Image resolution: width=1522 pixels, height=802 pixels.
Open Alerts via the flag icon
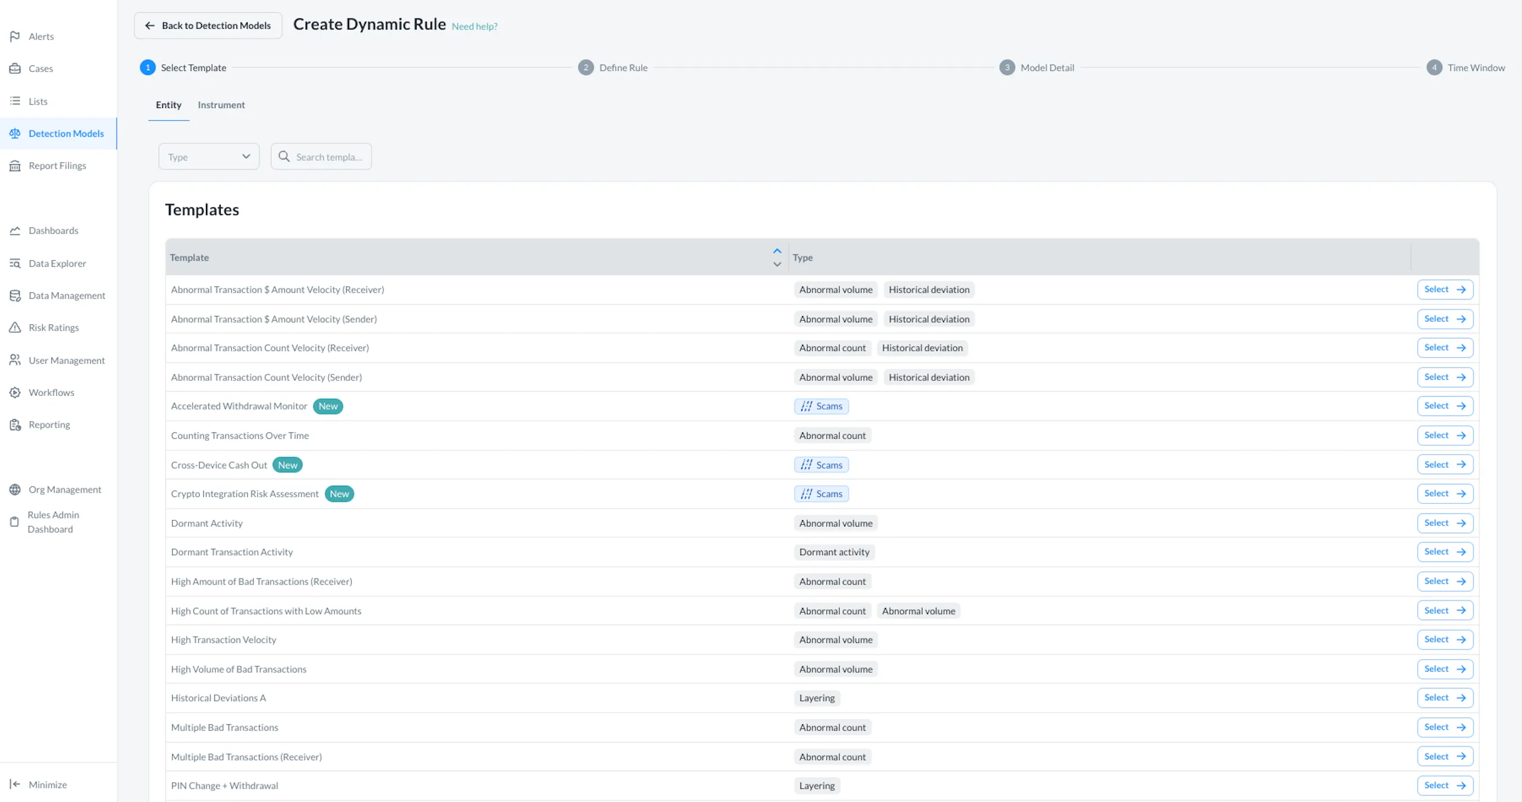click(x=15, y=37)
